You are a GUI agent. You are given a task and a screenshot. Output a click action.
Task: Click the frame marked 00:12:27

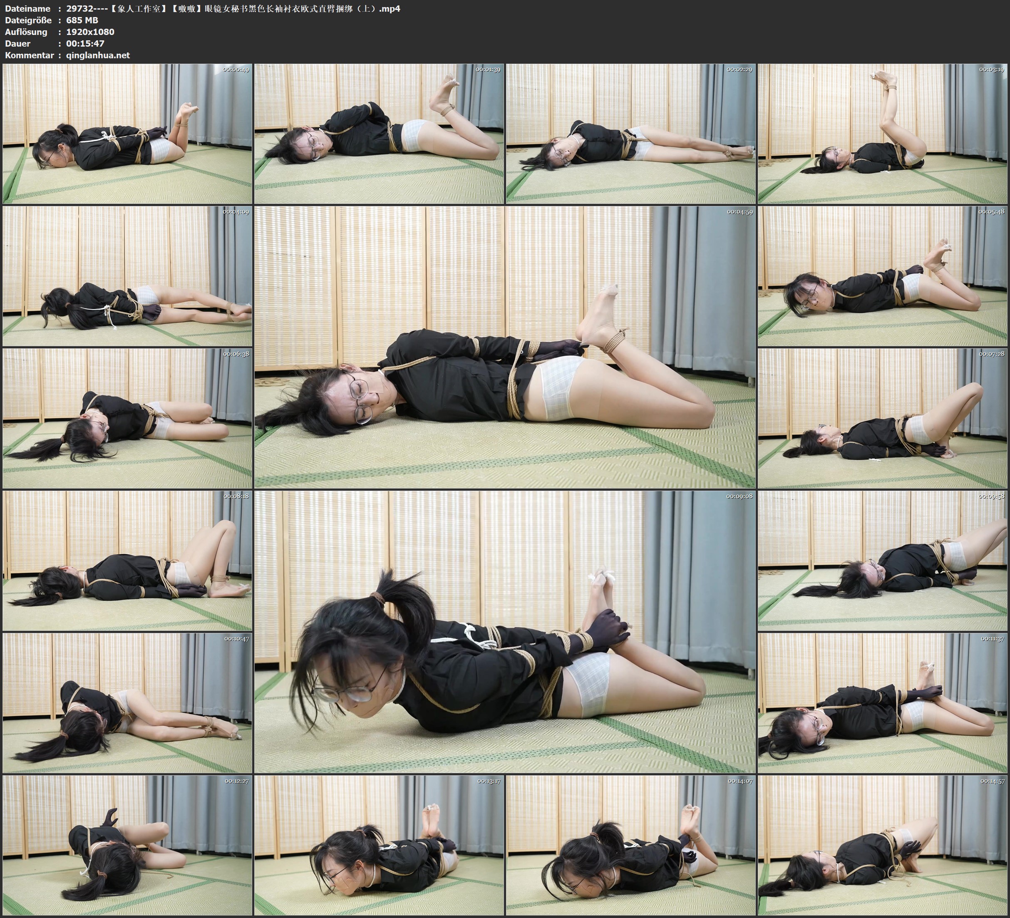[127, 845]
